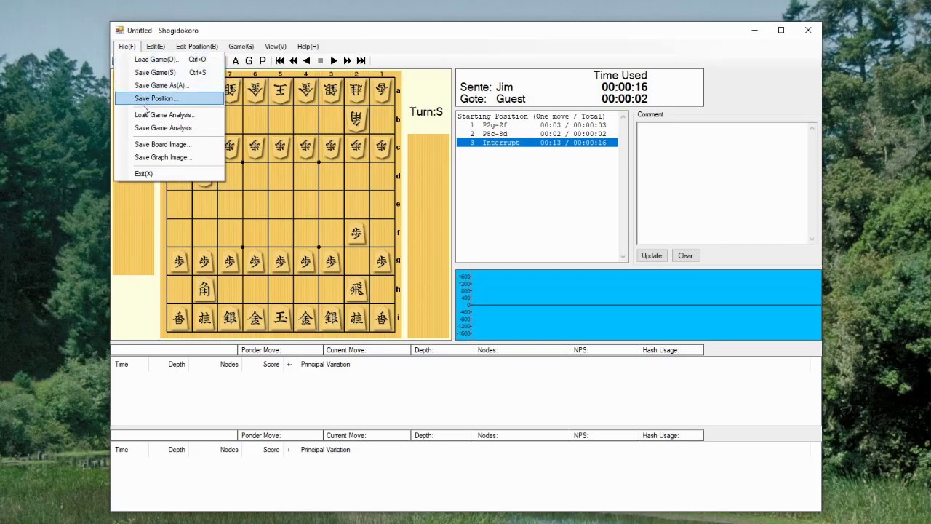931x524 pixels.
Task: Click the comment box scroll up arrow
Action: click(x=812, y=128)
